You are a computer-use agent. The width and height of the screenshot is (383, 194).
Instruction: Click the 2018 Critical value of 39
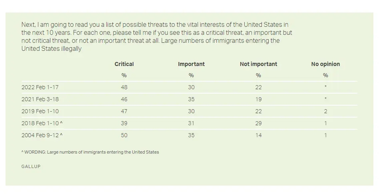coord(124,123)
